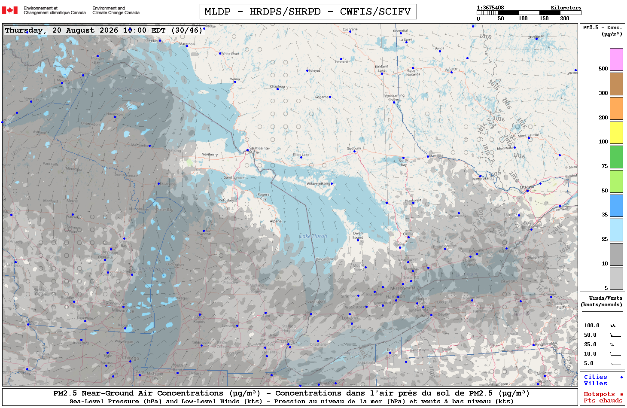
Task: Click the Cities / Villes legend label
Action: pyautogui.click(x=596, y=380)
